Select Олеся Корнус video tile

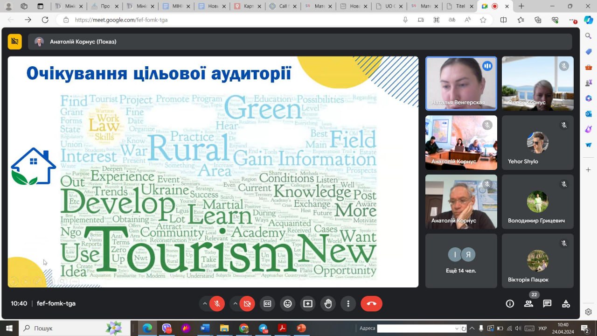(538, 84)
